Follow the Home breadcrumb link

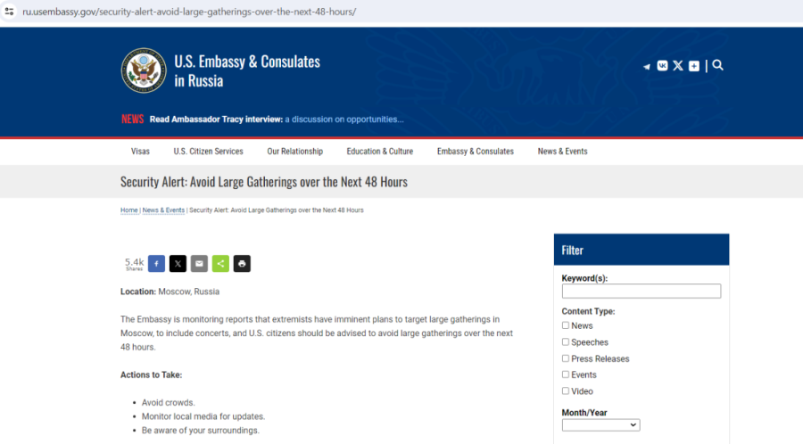(129, 210)
